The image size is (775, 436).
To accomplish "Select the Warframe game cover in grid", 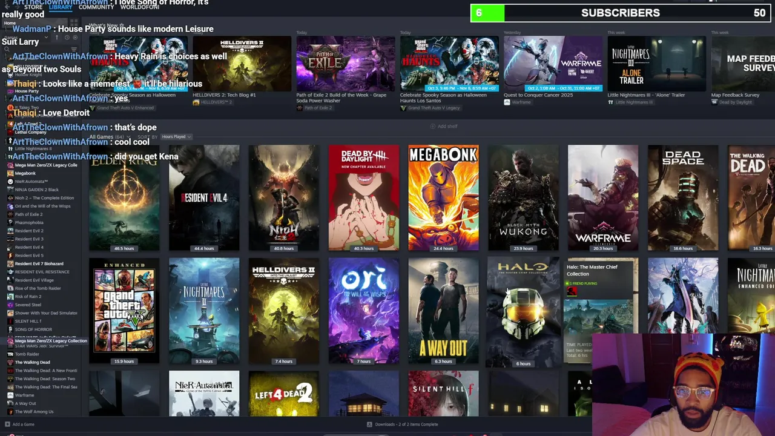I will point(603,198).
